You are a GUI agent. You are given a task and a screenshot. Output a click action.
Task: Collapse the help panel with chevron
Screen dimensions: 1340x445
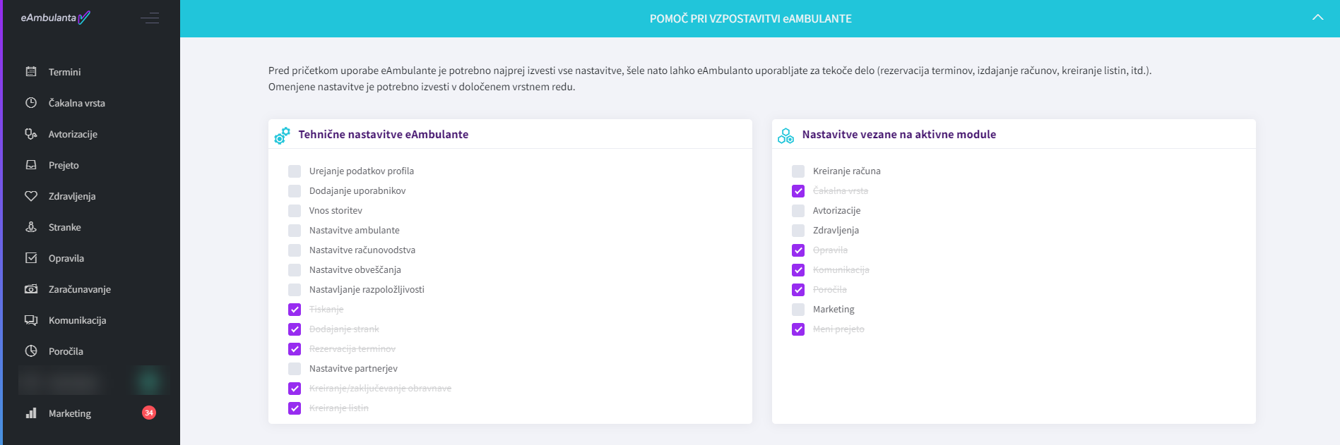pos(1317,18)
